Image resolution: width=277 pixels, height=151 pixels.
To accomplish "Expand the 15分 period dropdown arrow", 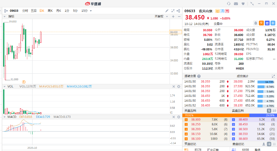I will [x=91, y=11].
